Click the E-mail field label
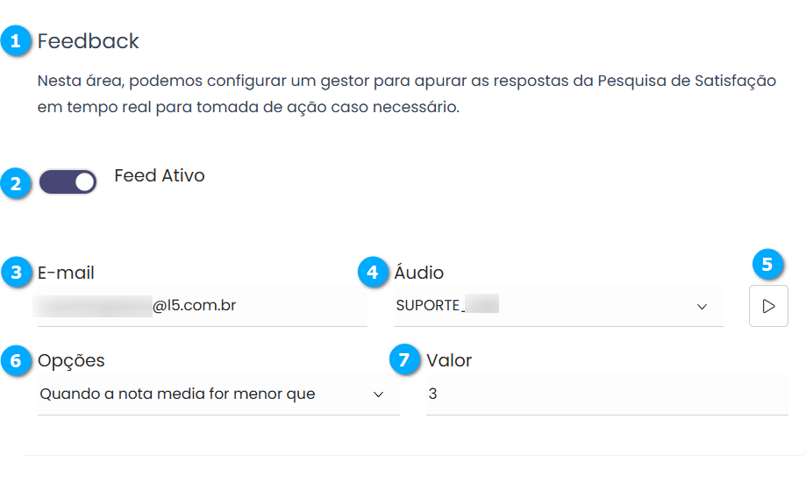The height and width of the screenshot is (483, 806). tap(66, 273)
